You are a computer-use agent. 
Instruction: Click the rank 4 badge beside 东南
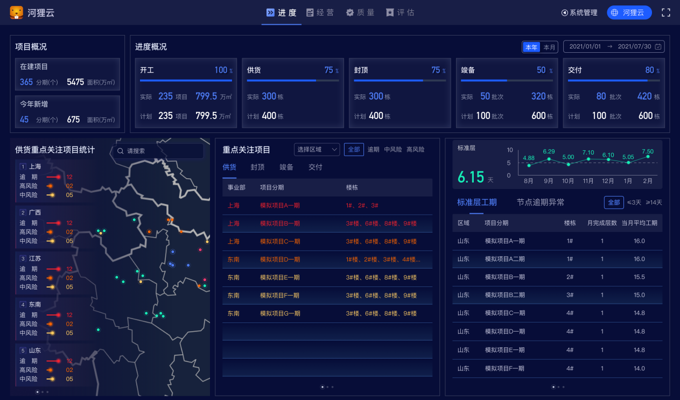(23, 305)
